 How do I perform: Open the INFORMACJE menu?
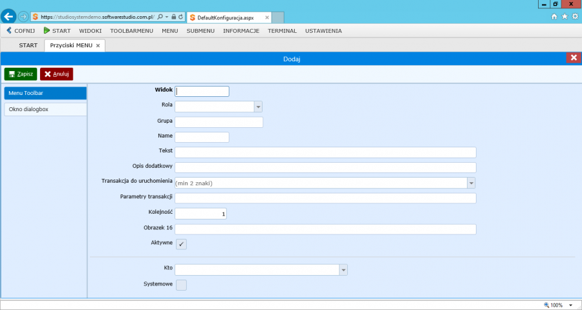[x=241, y=31]
